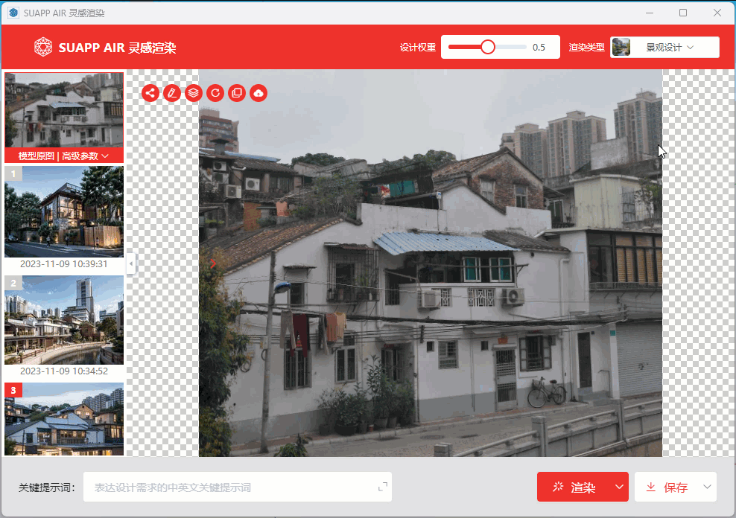
Task: Click the circular refresh arrow icon
Action: (215, 93)
